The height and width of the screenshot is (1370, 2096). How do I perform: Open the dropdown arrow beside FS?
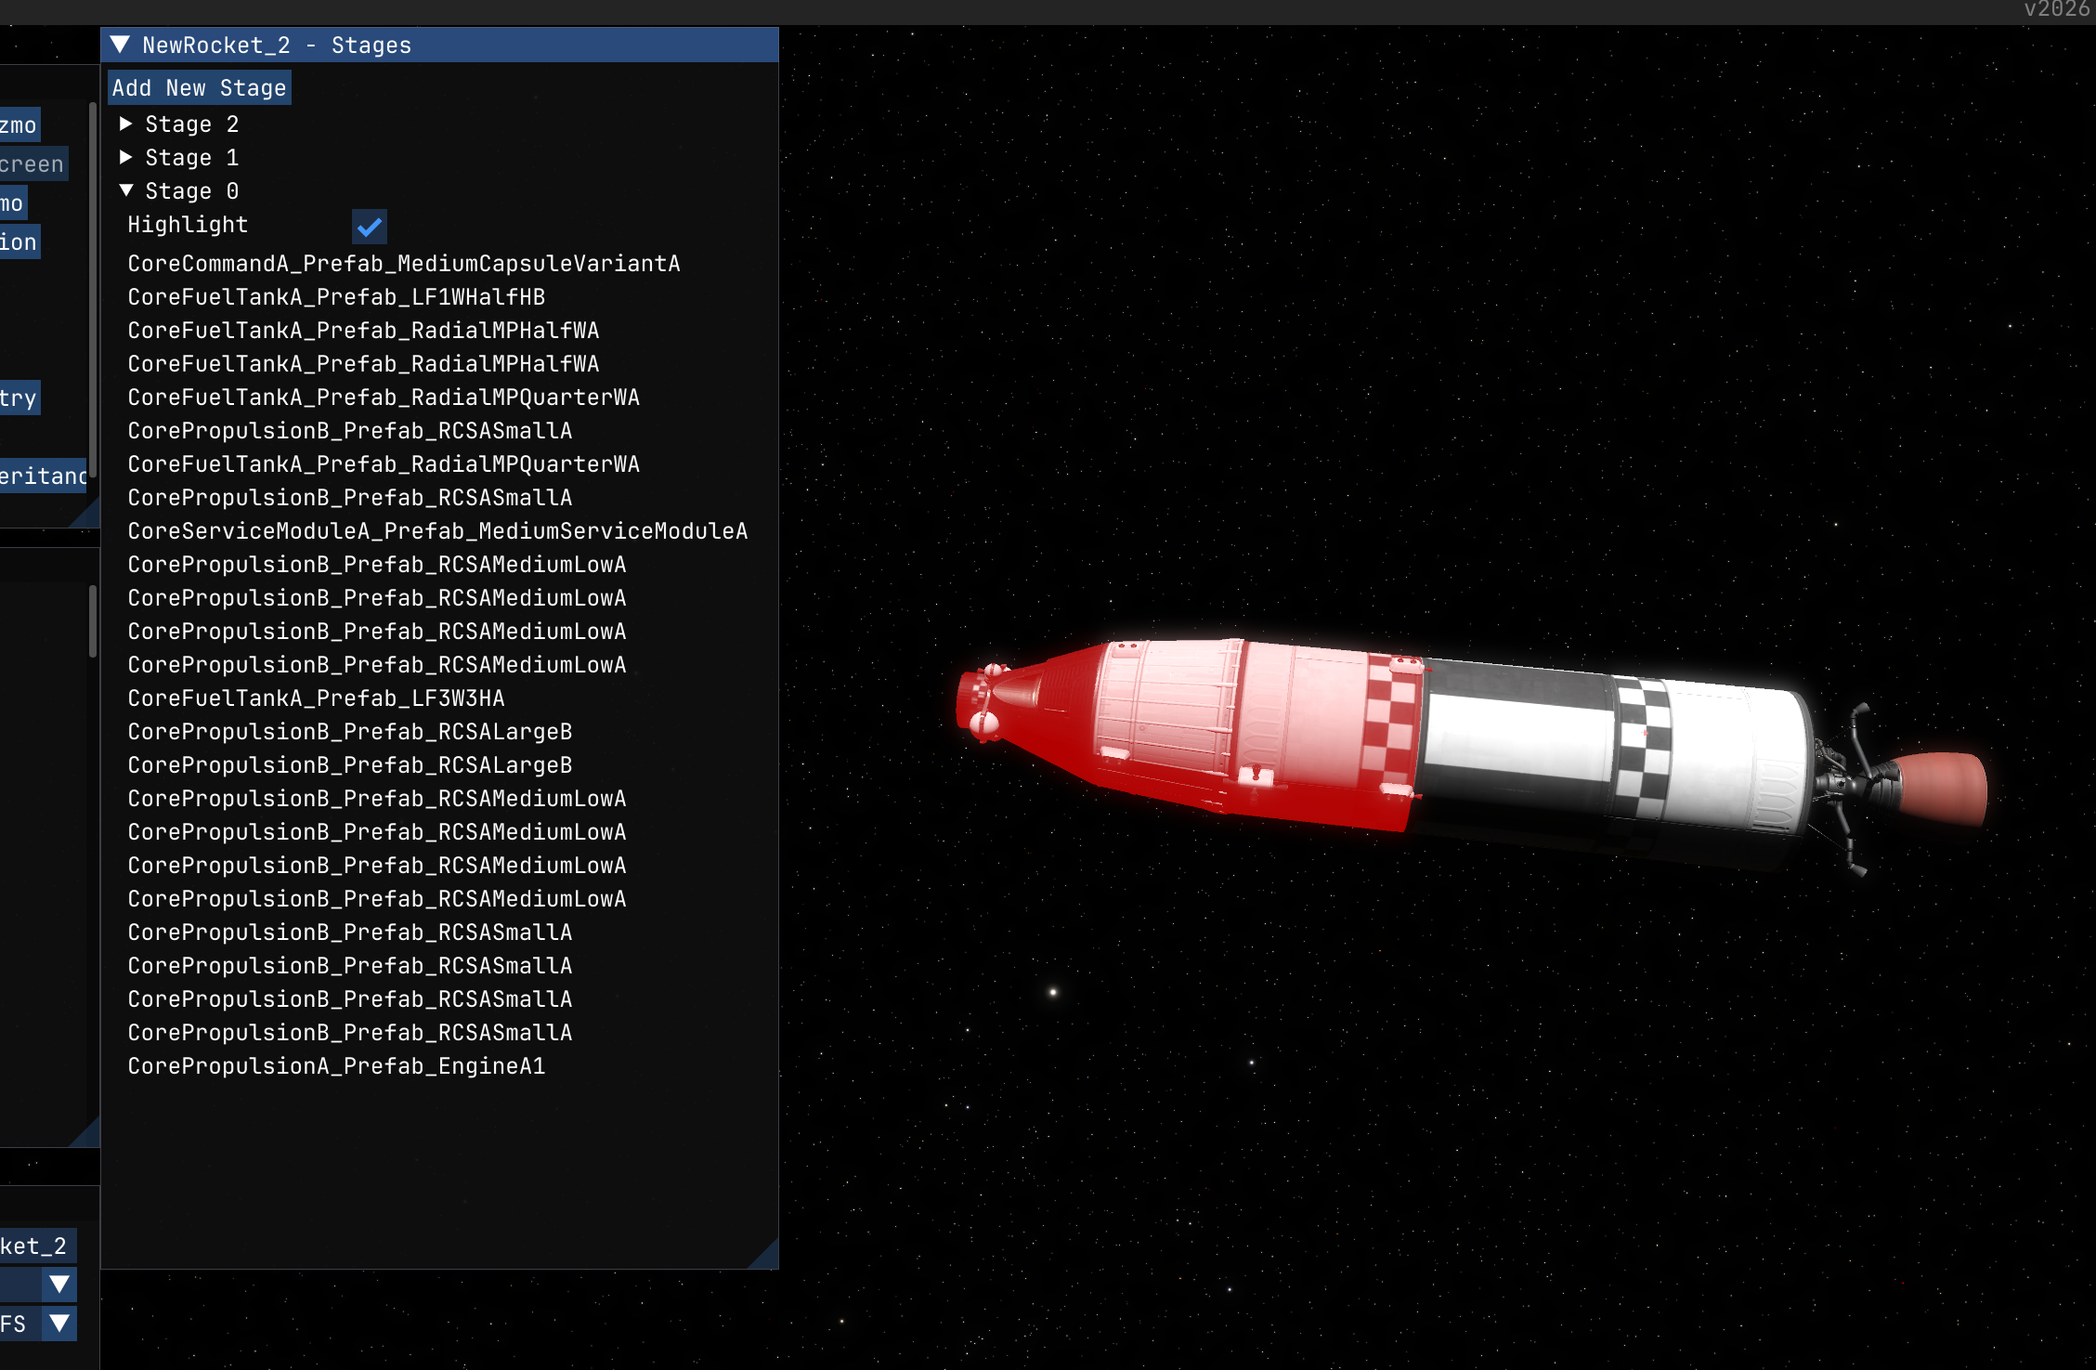coord(59,1323)
